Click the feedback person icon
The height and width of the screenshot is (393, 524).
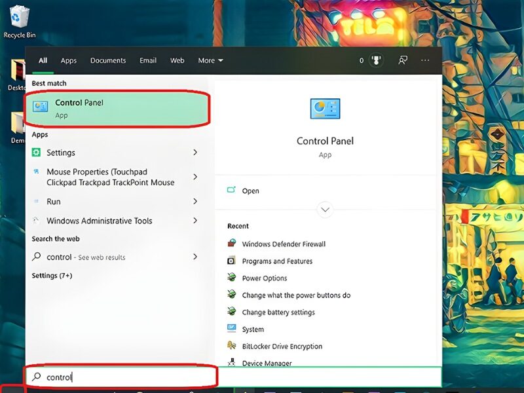click(403, 60)
